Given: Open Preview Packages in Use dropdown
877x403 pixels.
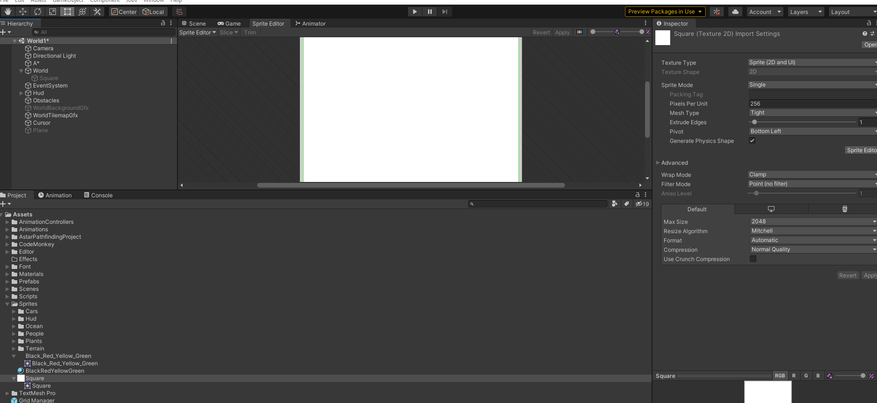Looking at the screenshot, I should 665,12.
